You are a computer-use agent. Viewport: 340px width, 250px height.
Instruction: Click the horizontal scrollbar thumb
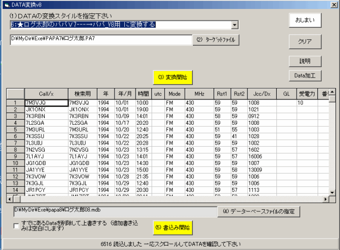[16, 199]
